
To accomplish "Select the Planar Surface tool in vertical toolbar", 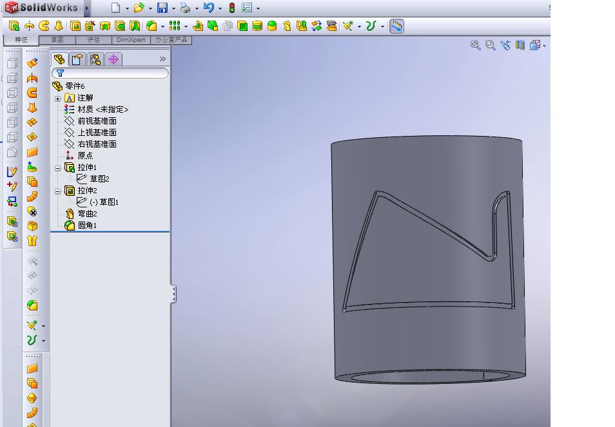I will point(32,152).
